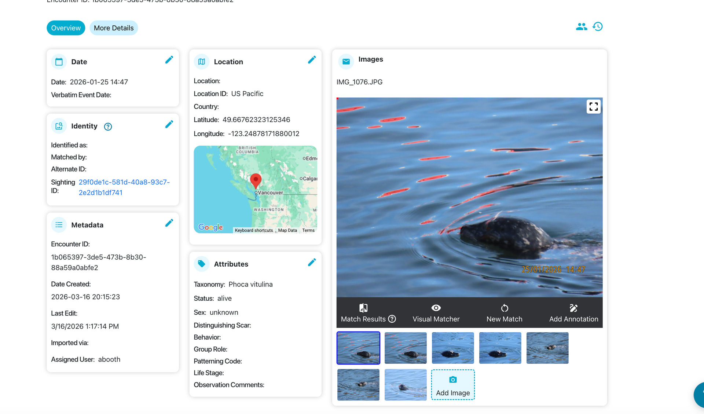
Task: Click the red map location pin
Action: coord(256,180)
